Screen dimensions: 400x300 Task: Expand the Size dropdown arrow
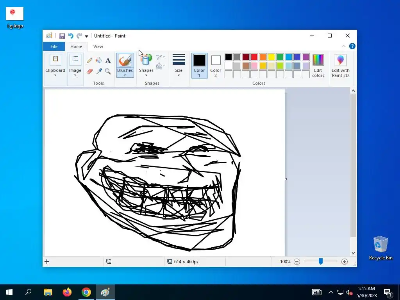179,75
